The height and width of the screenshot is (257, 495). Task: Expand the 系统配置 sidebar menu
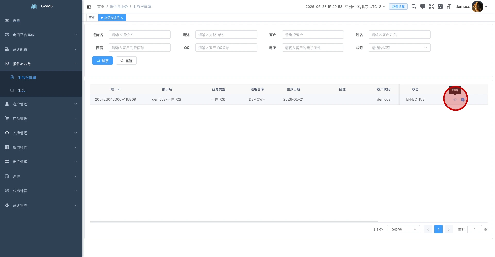point(41,49)
